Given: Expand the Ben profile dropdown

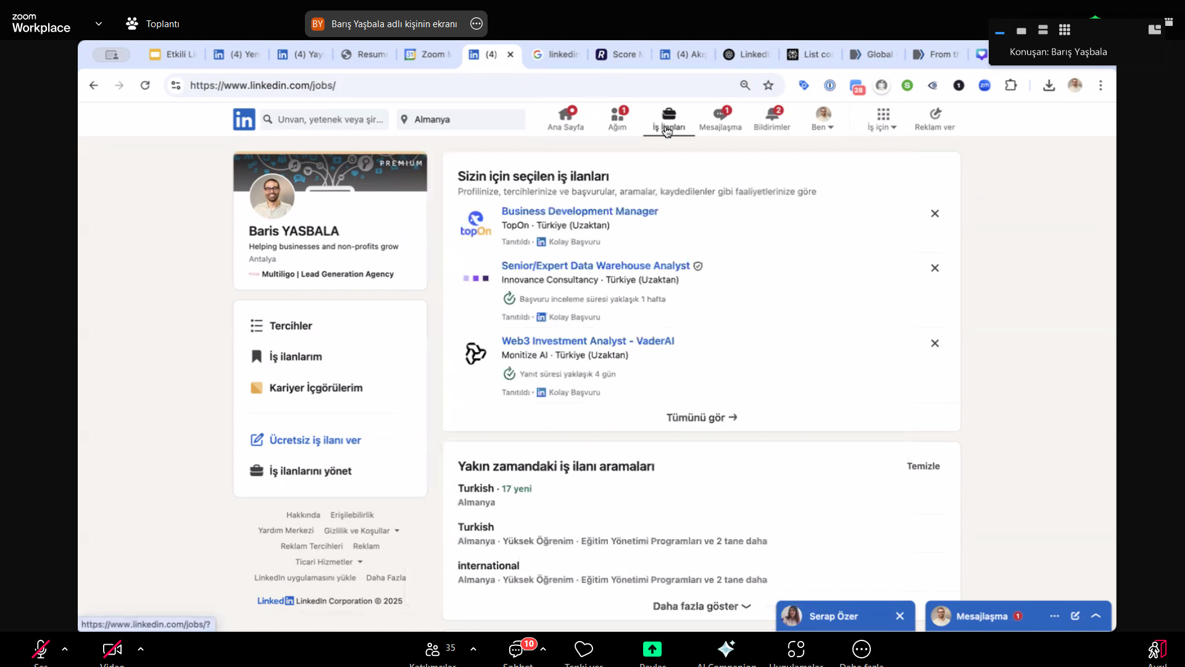Looking at the screenshot, I should [823, 119].
